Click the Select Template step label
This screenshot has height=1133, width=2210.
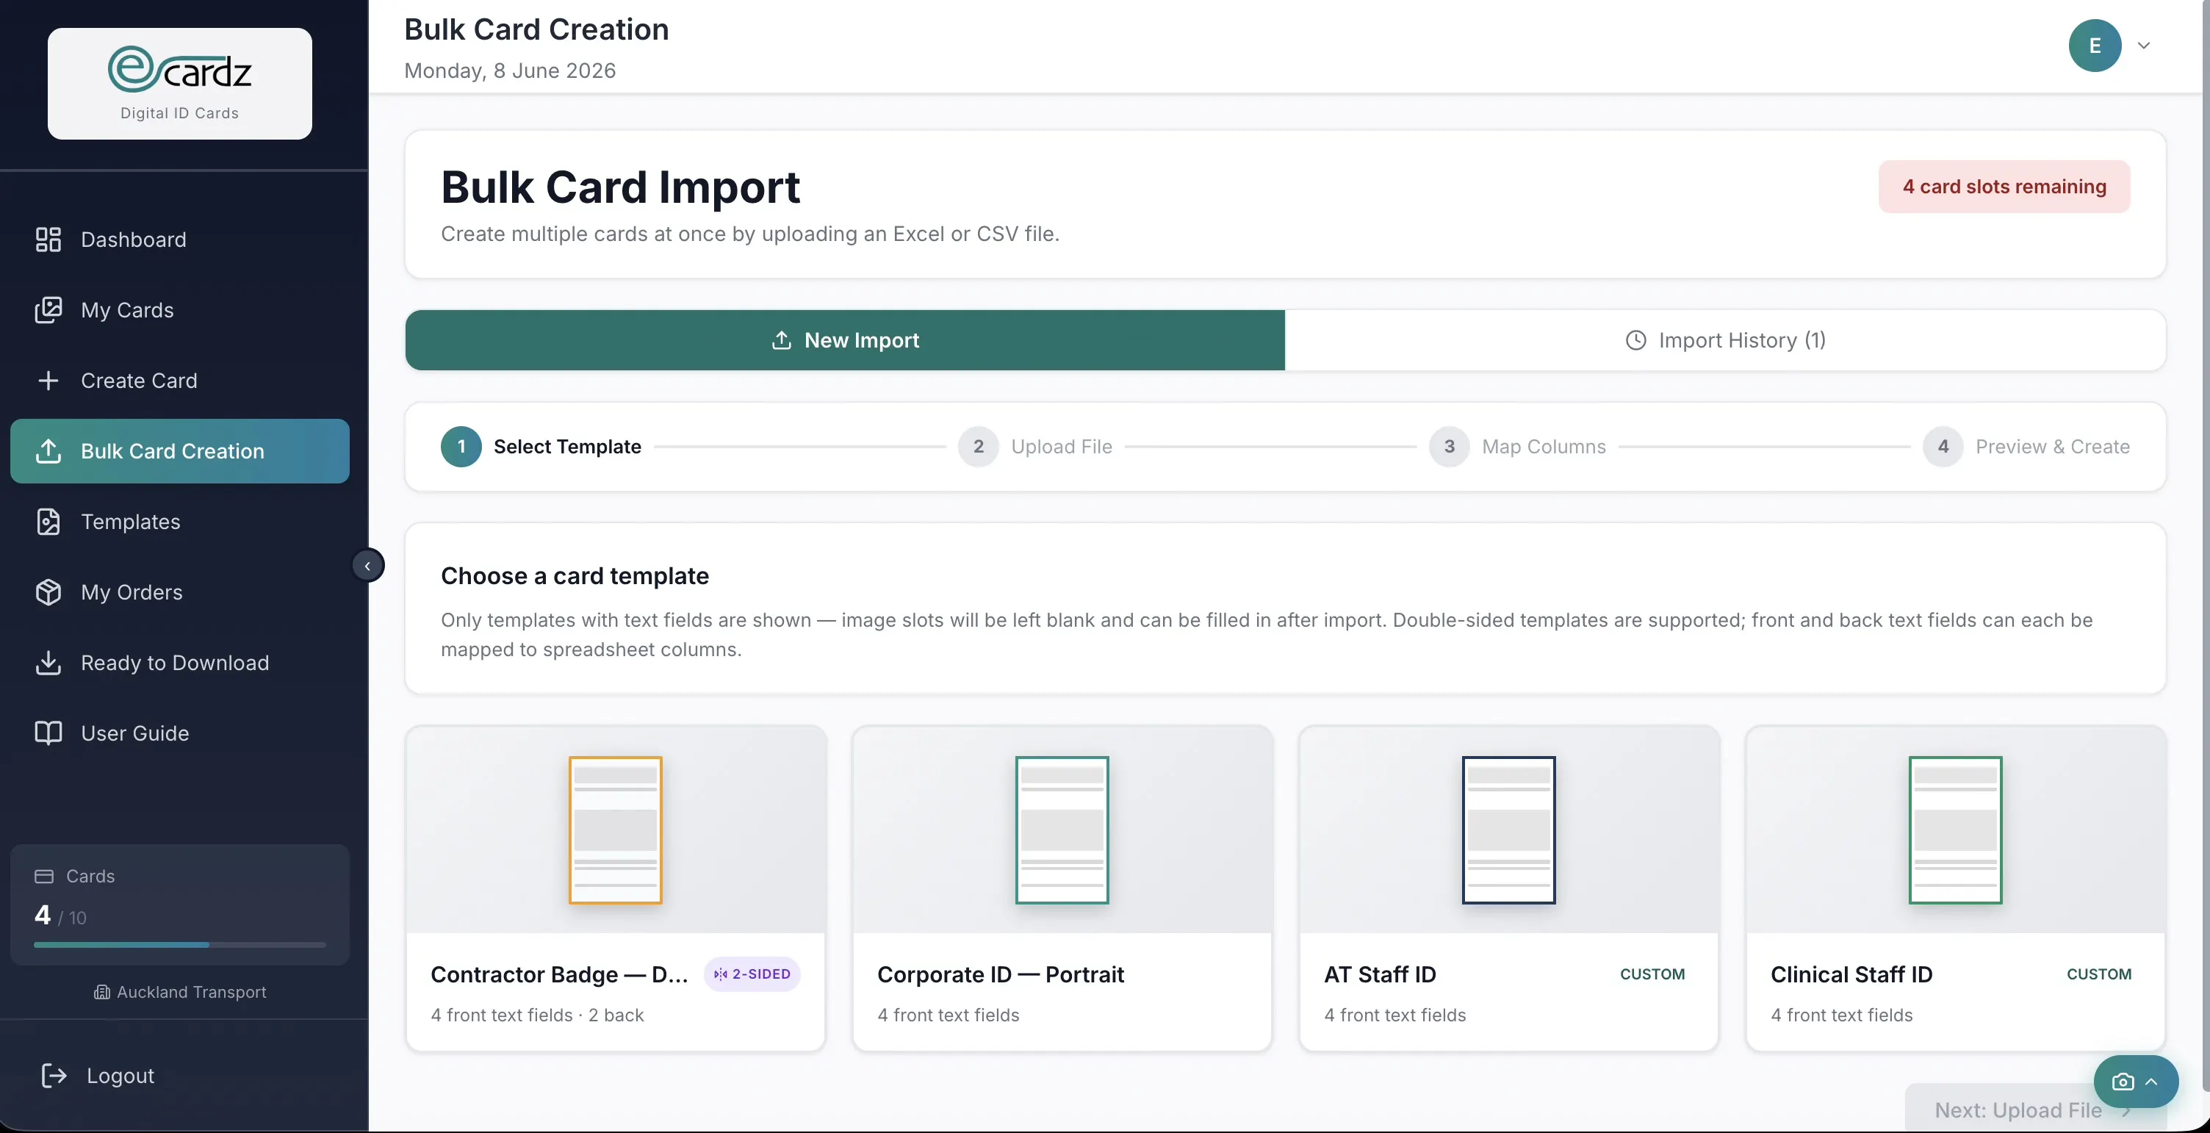(x=567, y=446)
